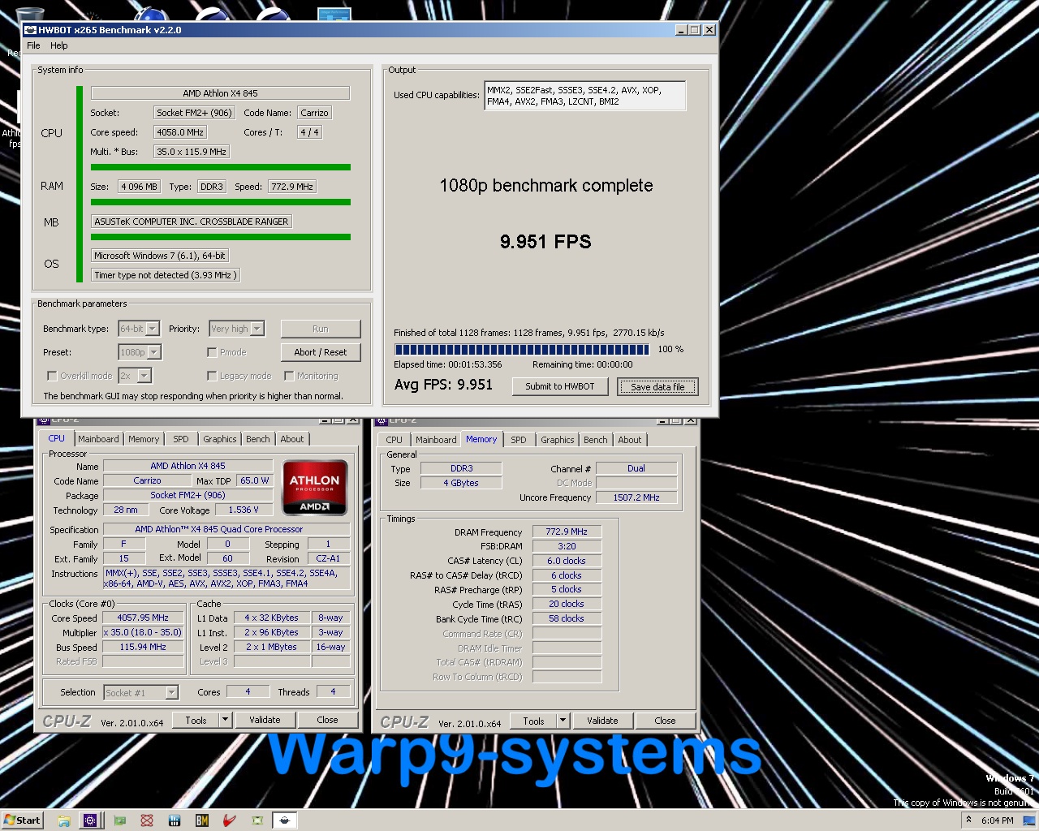This screenshot has height=831, width=1039.
Task: Enable the Monitoring checkbox
Action: pos(289,376)
